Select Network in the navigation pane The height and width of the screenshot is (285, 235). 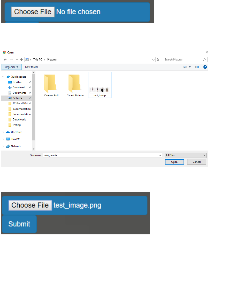pyautogui.click(x=16, y=146)
